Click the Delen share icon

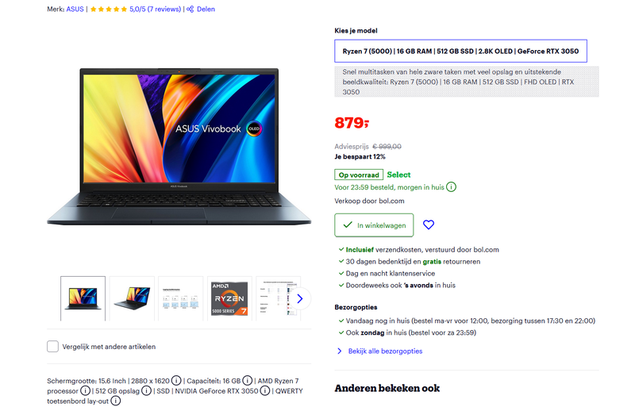coord(190,9)
